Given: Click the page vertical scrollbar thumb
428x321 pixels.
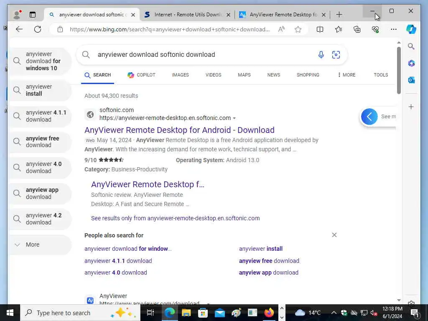Looking at the screenshot, I should 399,70.
